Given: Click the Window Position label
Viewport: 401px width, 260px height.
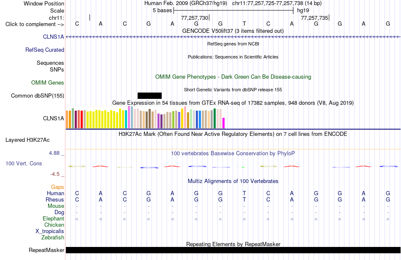Looking at the screenshot, I should tap(44, 3).
